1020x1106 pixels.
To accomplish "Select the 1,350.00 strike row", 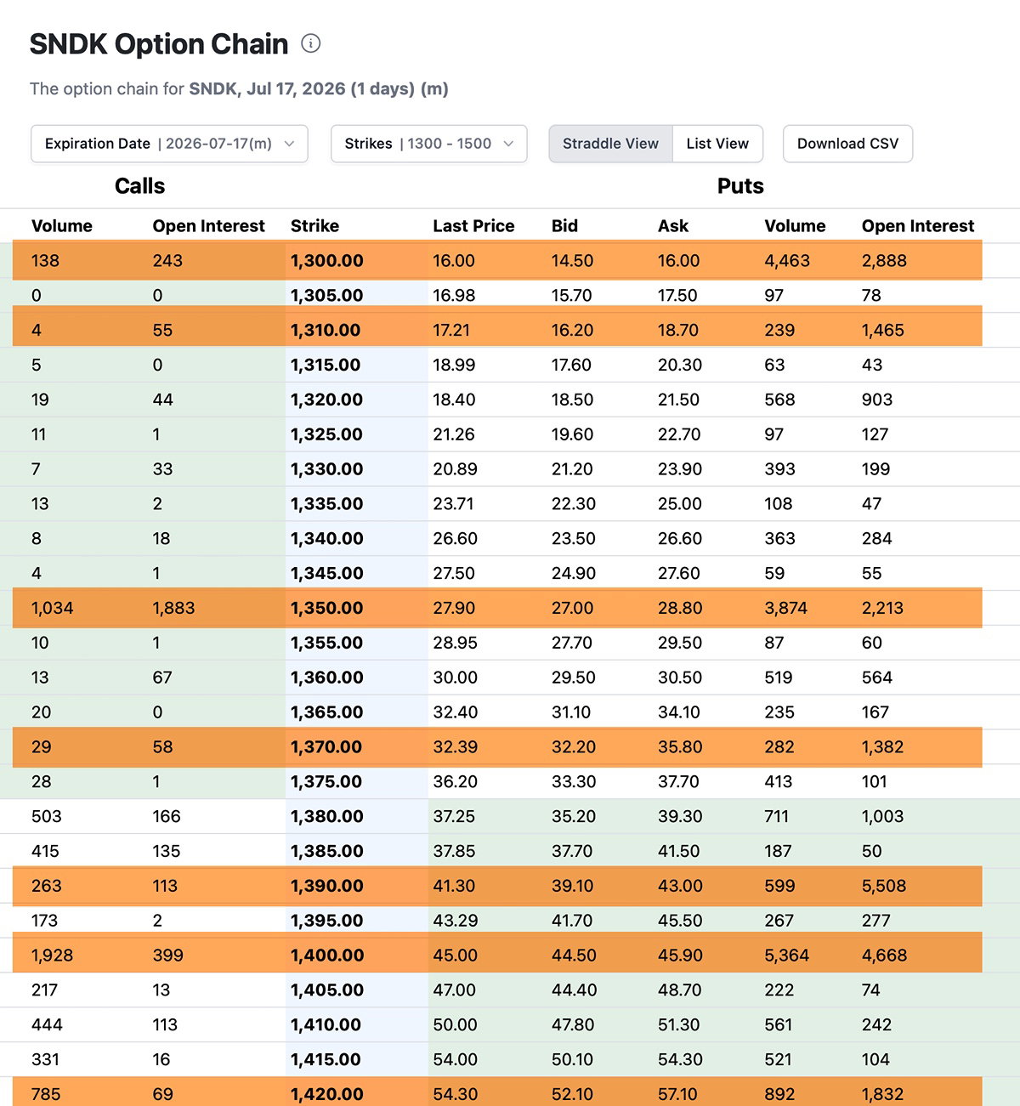I will [x=497, y=608].
